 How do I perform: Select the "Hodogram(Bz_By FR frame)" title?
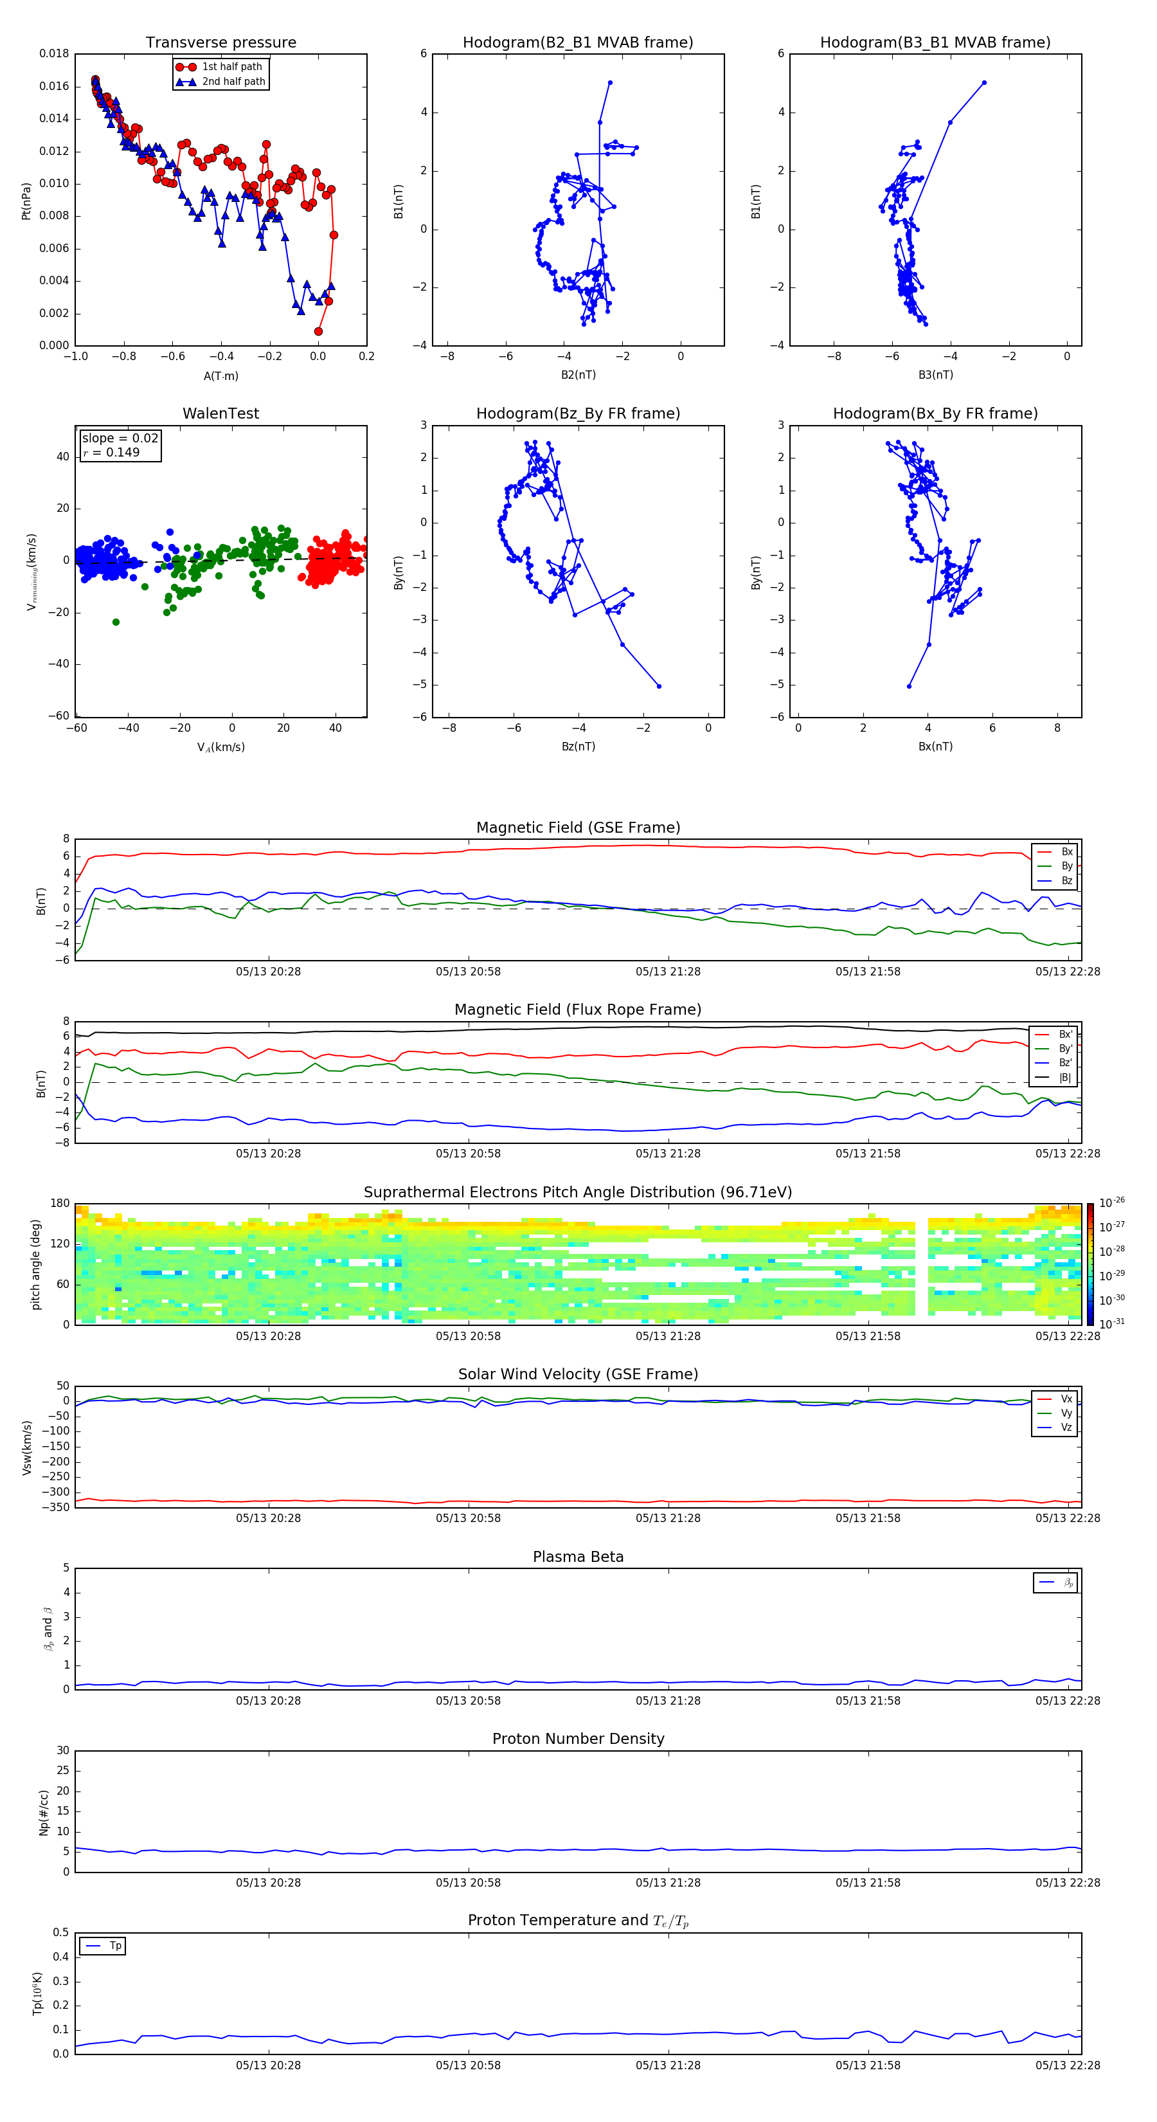point(578,413)
